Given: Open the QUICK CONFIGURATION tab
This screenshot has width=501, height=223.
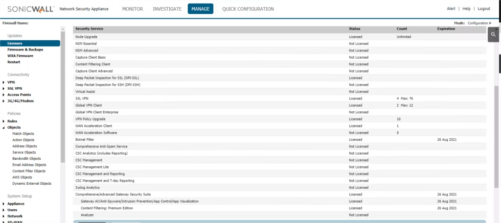Looking at the screenshot, I should coord(248,9).
